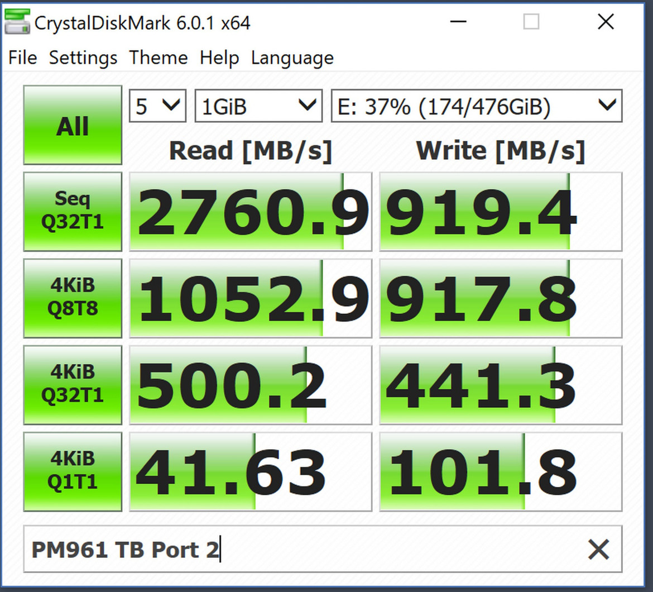Maximize the CrystalDiskMark window
The image size is (653, 592).
pyautogui.click(x=531, y=22)
